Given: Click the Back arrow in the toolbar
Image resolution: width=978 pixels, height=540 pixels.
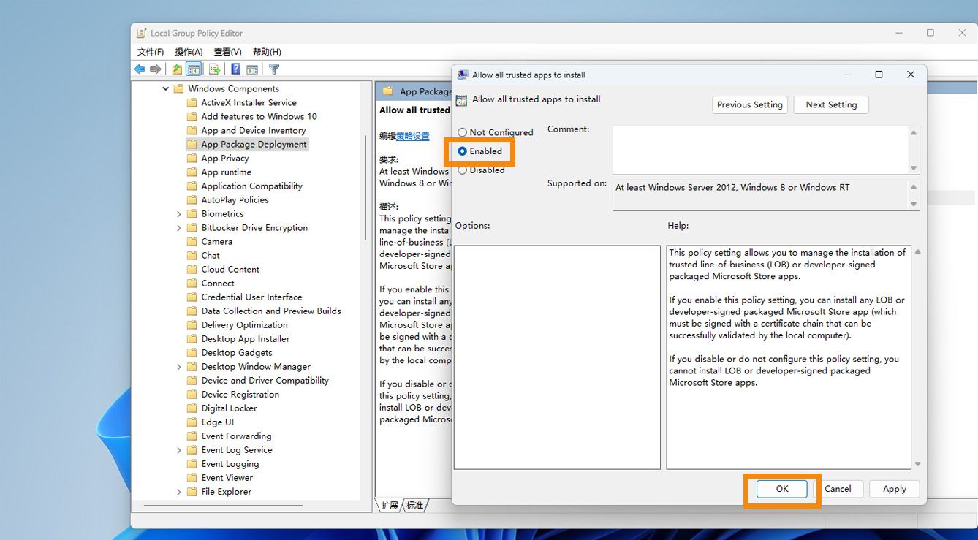Looking at the screenshot, I should tap(140, 69).
